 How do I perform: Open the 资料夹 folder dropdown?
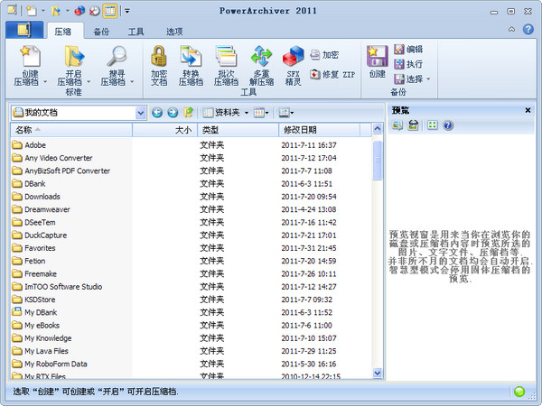coord(247,113)
